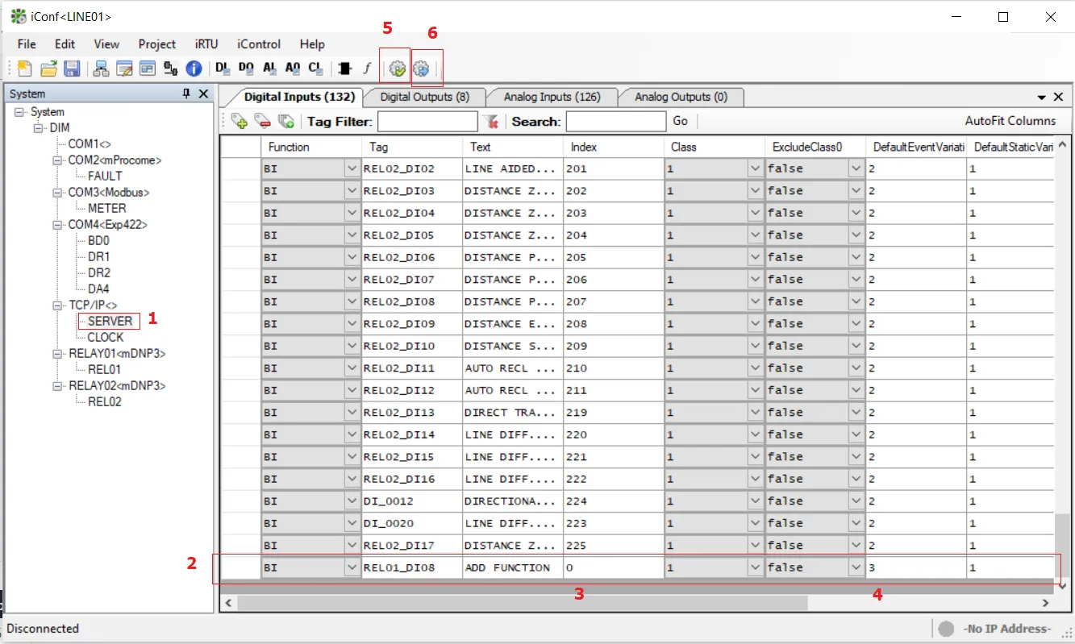Click the gear with green checkmark icon

(x=397, y=69)
